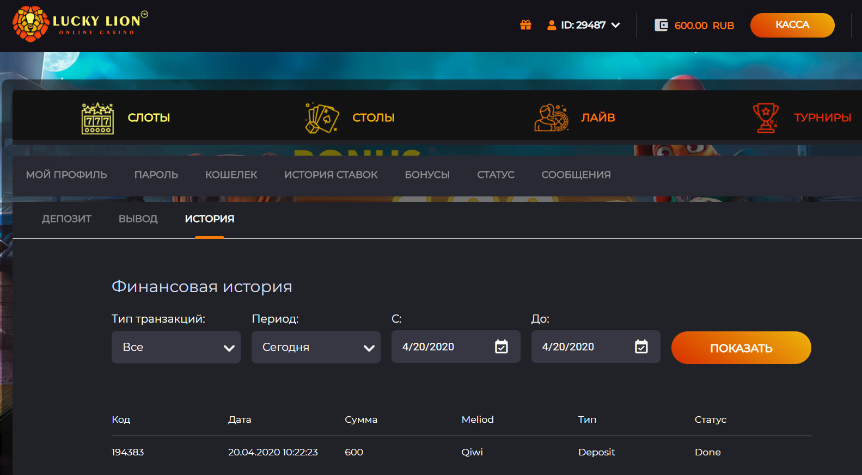Open the gift box bonuses icon
This screenshot has height=475, width=862.
pos(525,25)
